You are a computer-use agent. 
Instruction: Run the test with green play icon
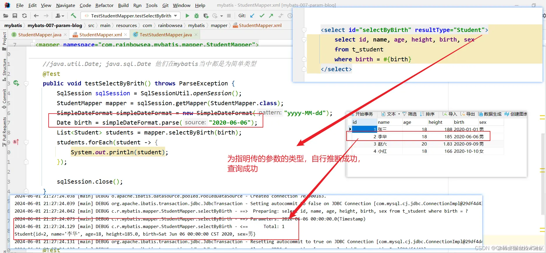(187, 16)
